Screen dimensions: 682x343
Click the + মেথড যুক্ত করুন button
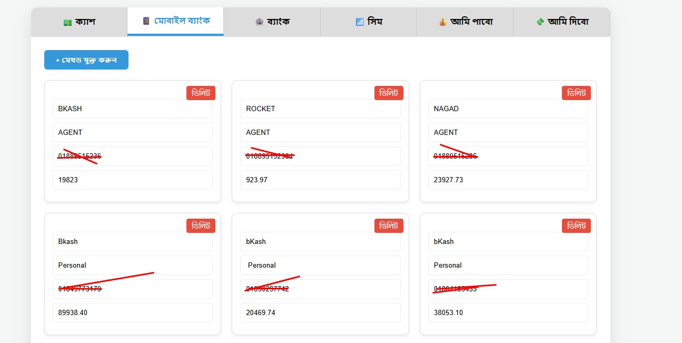pyautogui.click(x=86, y=60)
